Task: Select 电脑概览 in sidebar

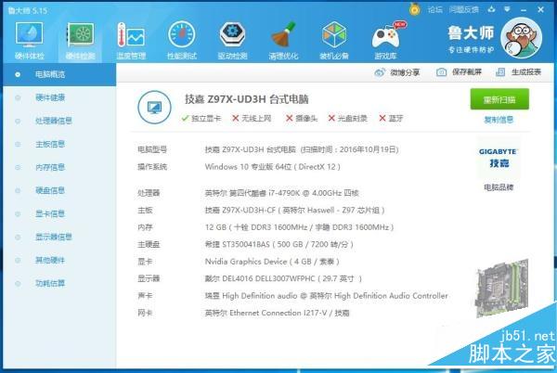Action: click(59, 74)
